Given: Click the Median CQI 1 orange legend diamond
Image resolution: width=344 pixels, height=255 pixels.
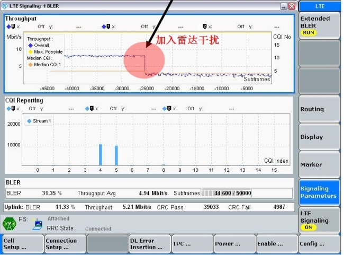Looking at the screenshot, I should (31, 65).
